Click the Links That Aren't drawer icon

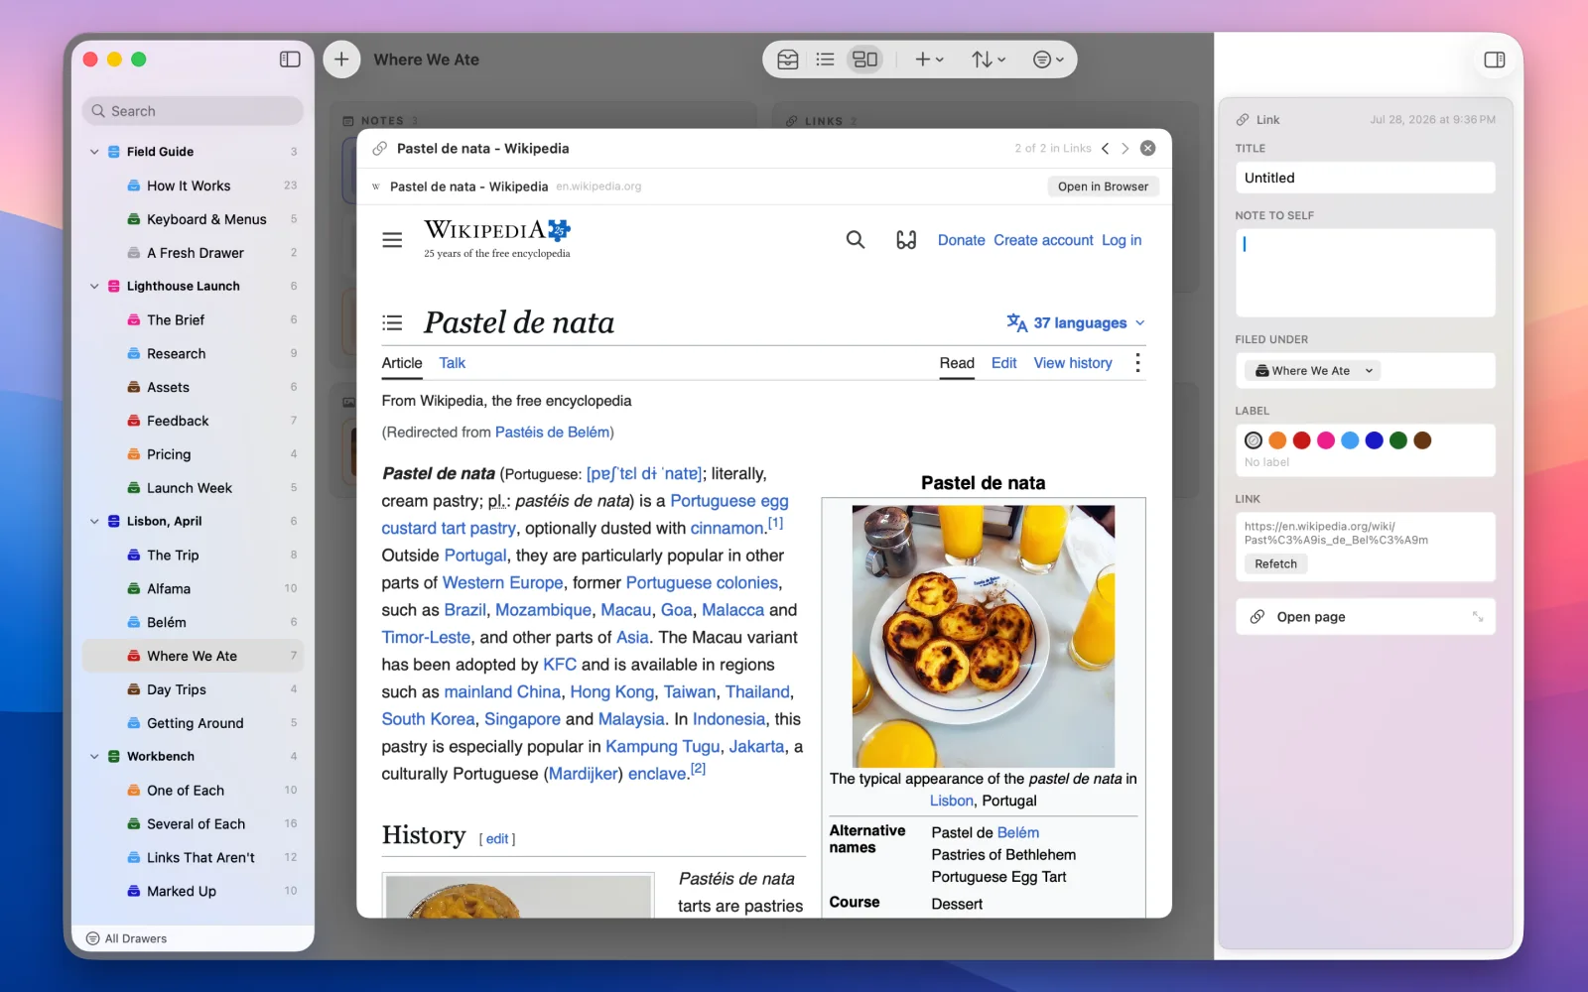[x=134, y=857]
